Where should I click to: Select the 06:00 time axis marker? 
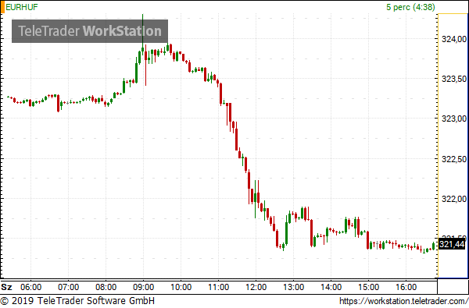click(x=30, y=287)
